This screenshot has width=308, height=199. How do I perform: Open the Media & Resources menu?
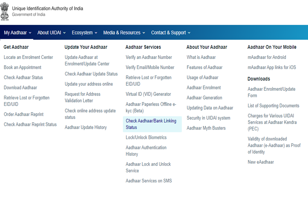pyautogui.click(x=124, y=33)
